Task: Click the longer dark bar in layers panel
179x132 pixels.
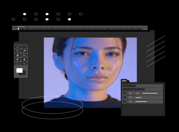Action: tap(134, 89)
